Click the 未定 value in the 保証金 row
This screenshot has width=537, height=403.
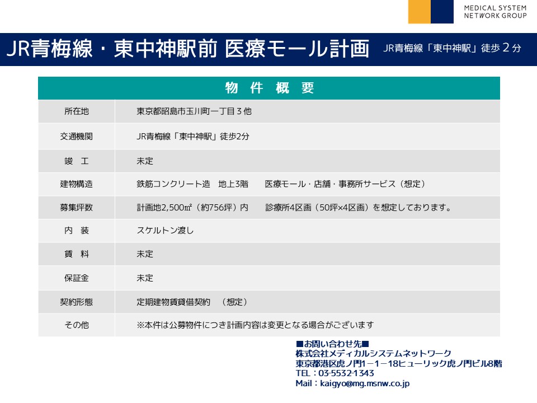[x=145, y=278]
